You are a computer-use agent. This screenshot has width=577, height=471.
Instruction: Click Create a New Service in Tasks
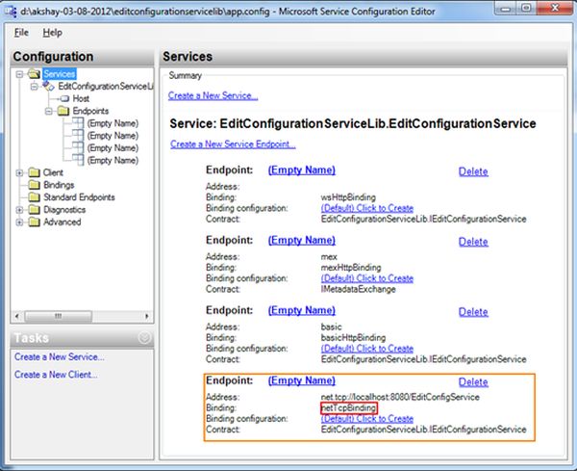tap(60, 356)
